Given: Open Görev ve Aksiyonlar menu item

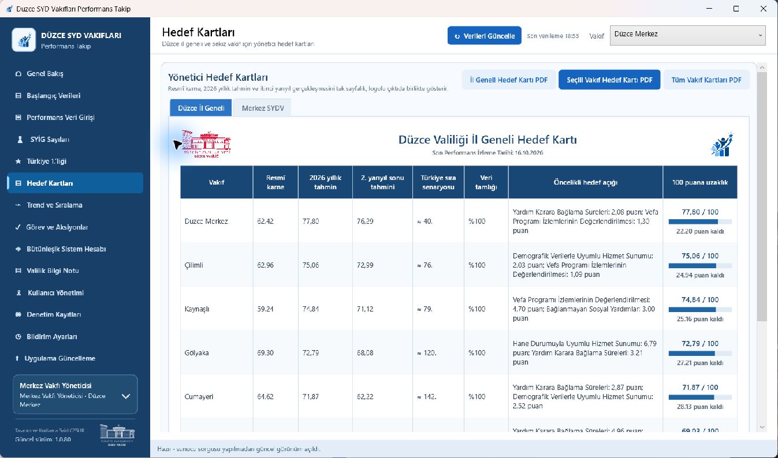Looking at the screenshot, I should [75, 227].
